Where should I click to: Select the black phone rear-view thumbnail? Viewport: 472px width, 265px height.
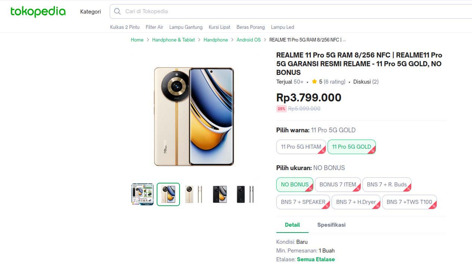[x=220, y=194]
